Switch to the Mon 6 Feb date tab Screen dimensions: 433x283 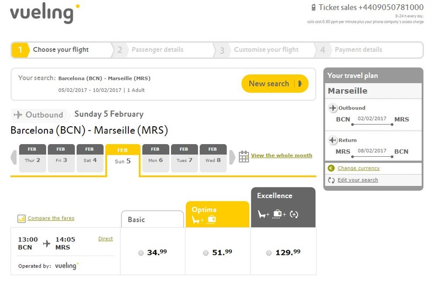click(156, 158)
